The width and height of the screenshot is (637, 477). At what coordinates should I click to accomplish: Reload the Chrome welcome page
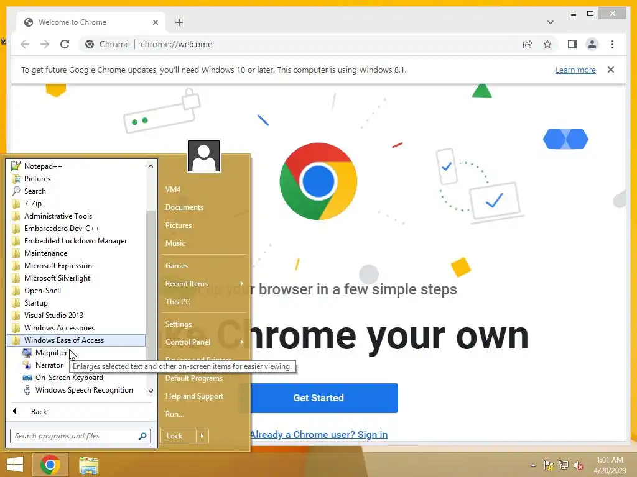pos(65,44)
